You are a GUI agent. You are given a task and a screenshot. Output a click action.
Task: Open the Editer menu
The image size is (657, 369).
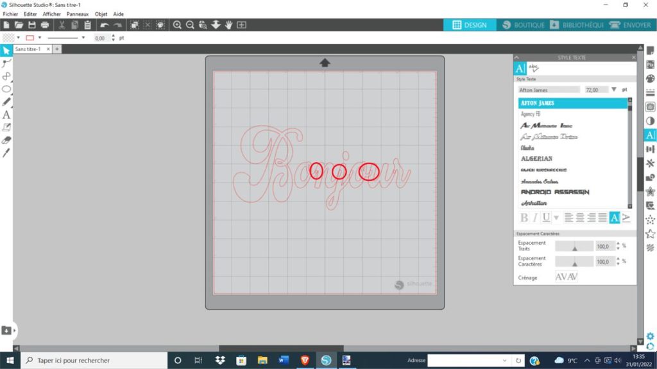click(x=30, y=14)
